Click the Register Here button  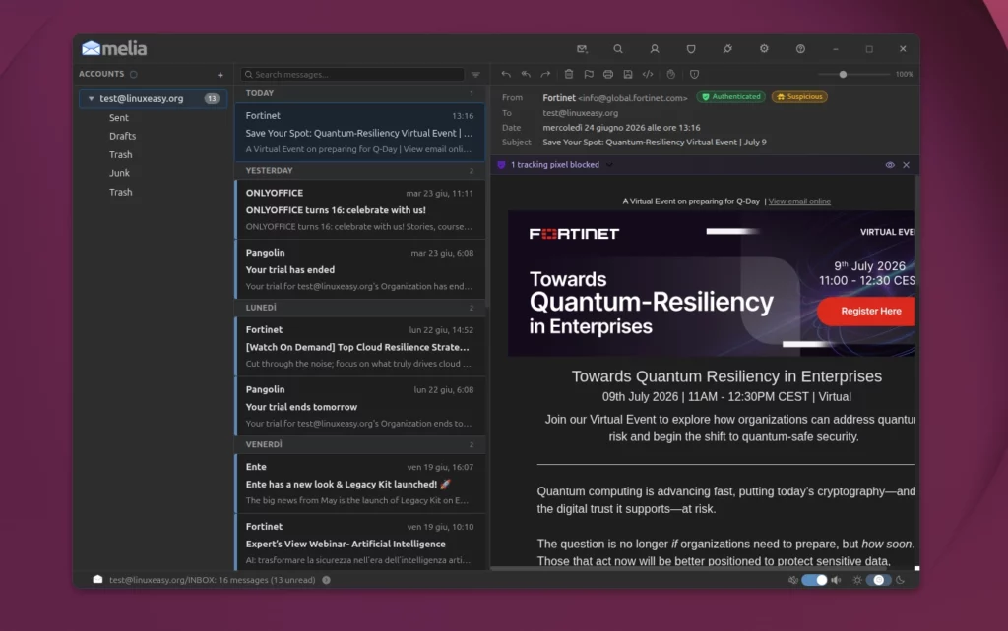tap(866, 312)
